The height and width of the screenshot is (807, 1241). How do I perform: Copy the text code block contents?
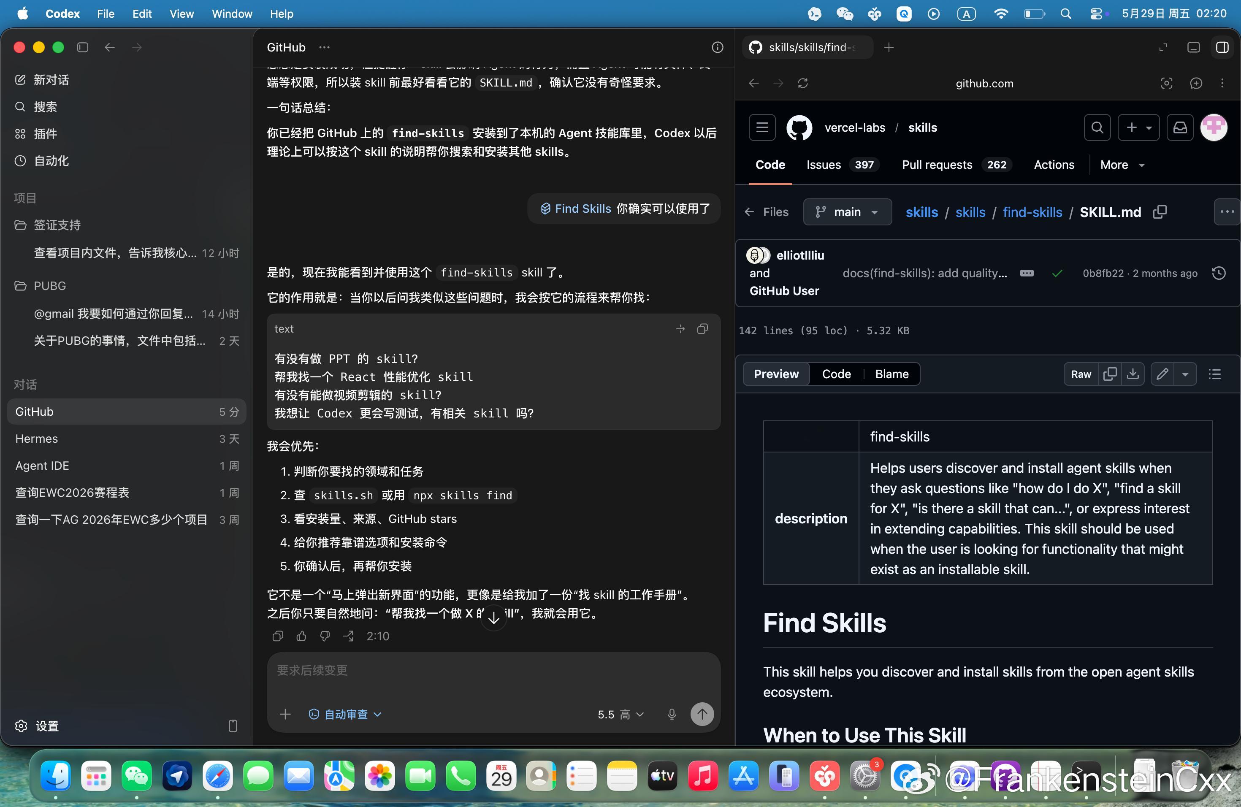[702, 329]
